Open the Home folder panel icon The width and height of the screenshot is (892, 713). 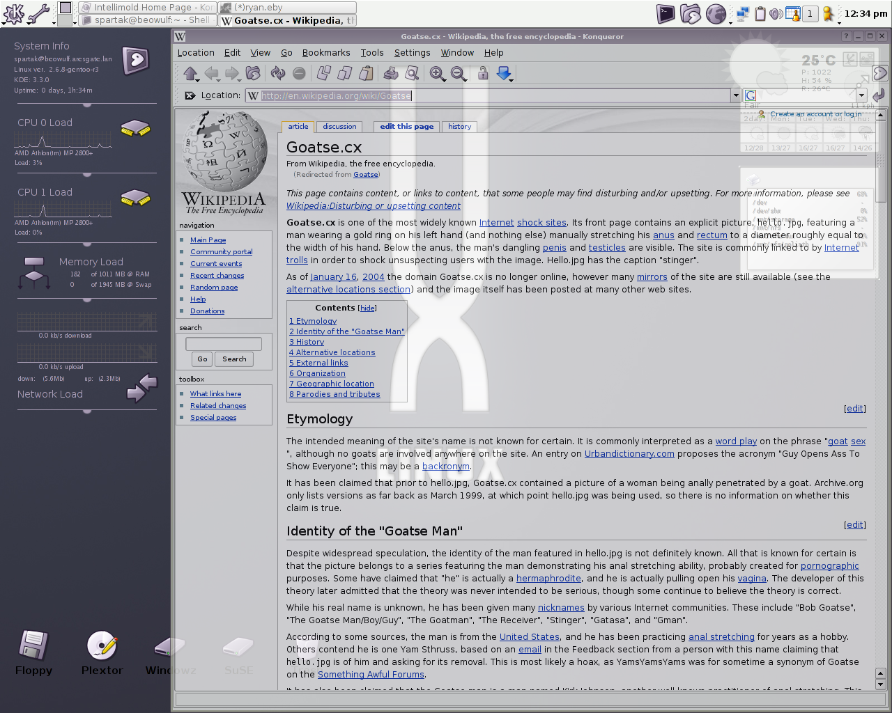(x=690, y=13)
